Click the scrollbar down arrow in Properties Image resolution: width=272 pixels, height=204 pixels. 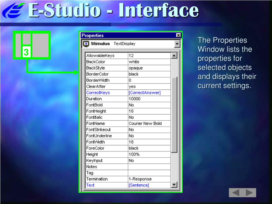click(174, 185)
